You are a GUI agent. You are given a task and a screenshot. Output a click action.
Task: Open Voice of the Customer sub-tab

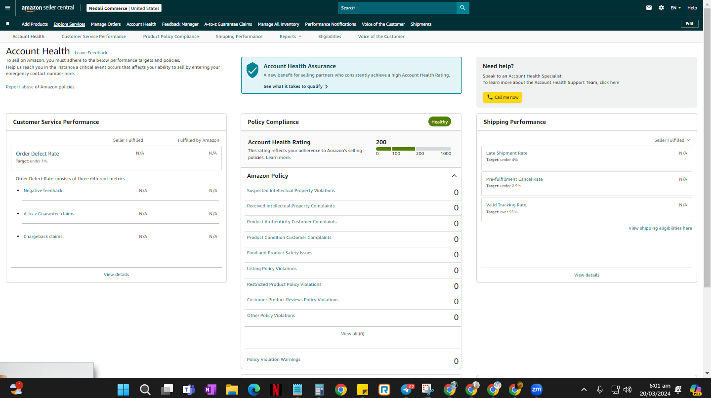pyautogui.click(x=381, y=37)
